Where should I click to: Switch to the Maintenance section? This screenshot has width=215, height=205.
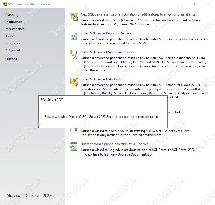coord(15,29)
